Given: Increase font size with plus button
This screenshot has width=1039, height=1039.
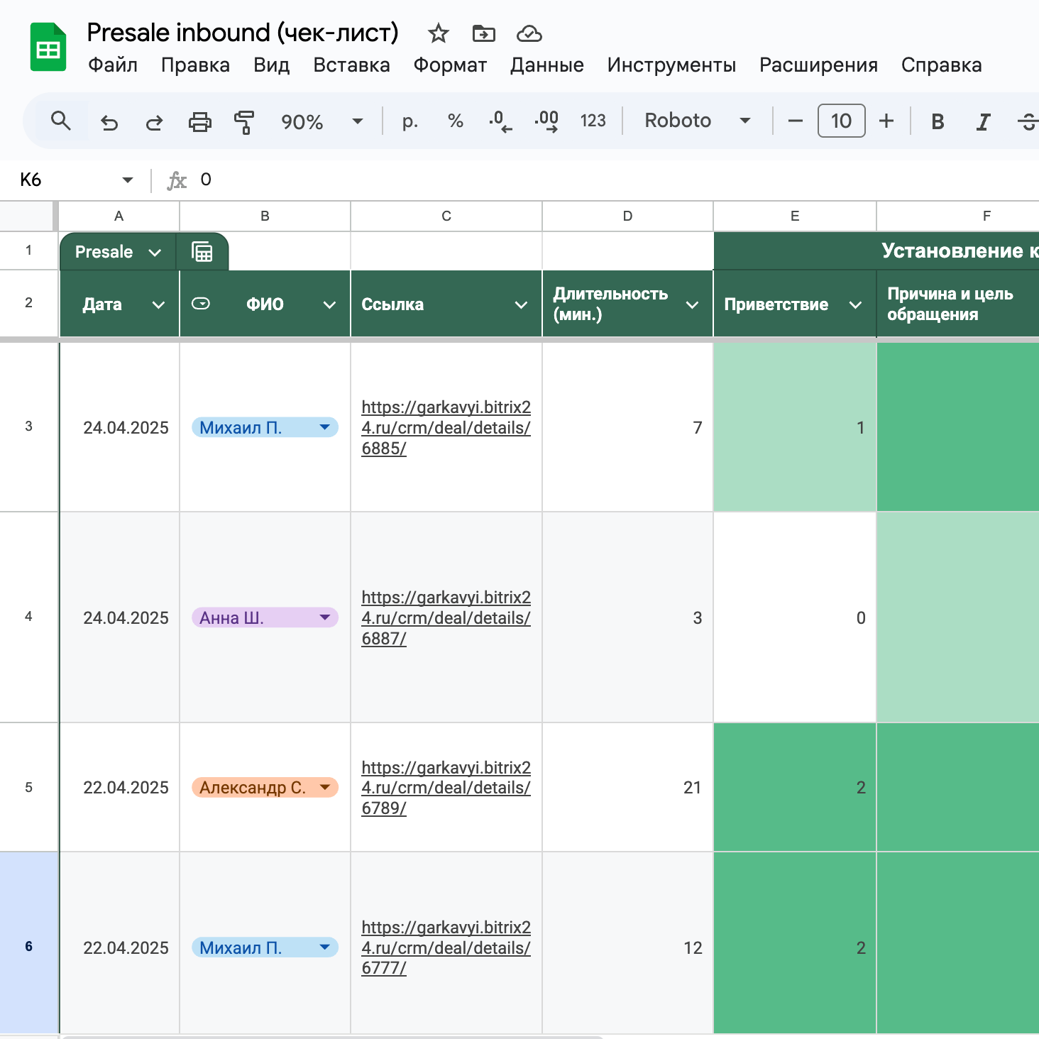Looking at the screenshot, I should (x=886, y=121).
